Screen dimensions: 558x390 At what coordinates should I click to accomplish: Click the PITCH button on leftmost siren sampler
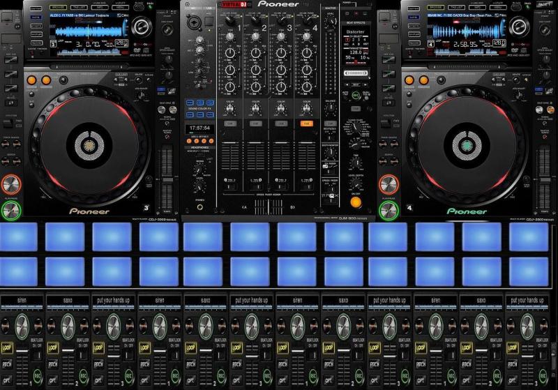coord(7,364)
